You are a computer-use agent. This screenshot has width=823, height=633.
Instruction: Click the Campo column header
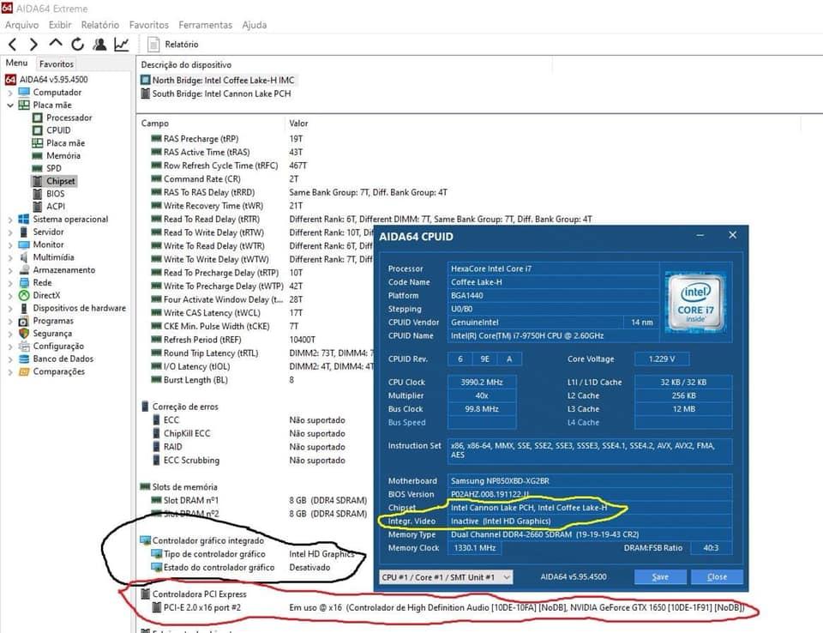[x=155, y=124]
